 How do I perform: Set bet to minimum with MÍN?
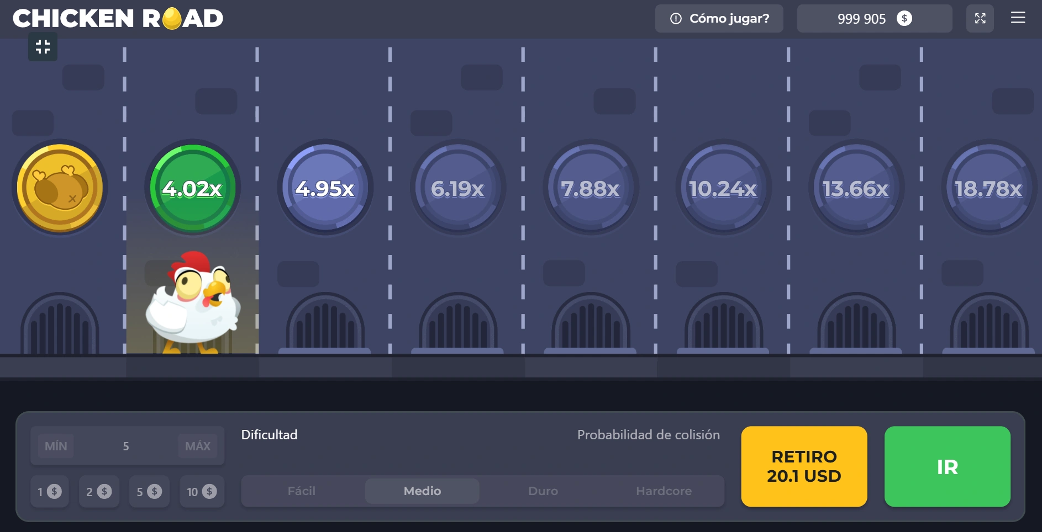click(56, 446)
